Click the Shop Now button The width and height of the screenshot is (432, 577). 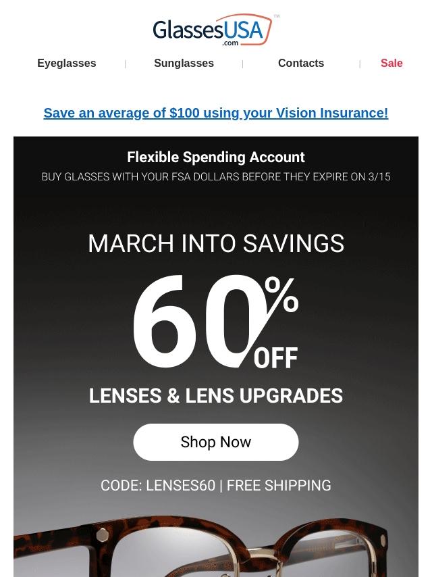(216, 442)
